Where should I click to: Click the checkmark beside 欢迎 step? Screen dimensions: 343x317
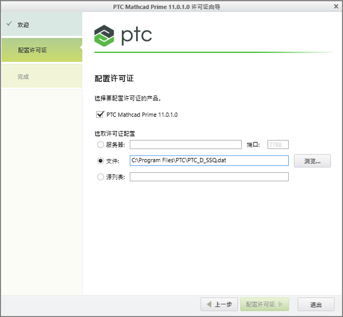pos(9,23)
